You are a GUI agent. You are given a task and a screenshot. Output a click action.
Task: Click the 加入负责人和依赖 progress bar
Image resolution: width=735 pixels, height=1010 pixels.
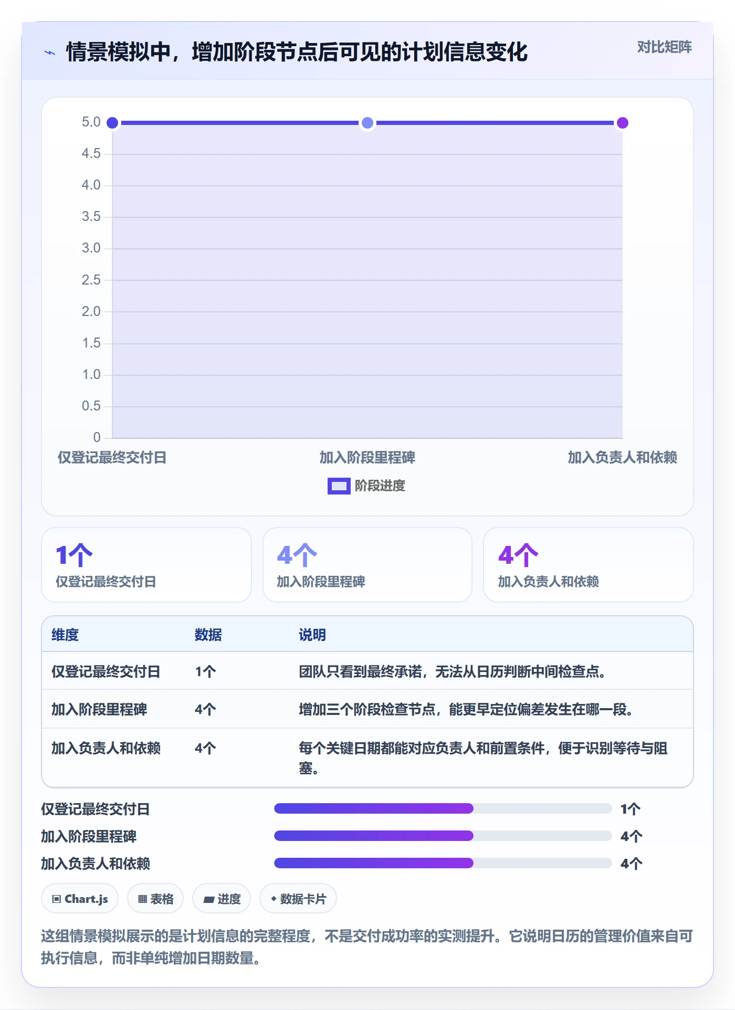(x=443, y=863)
